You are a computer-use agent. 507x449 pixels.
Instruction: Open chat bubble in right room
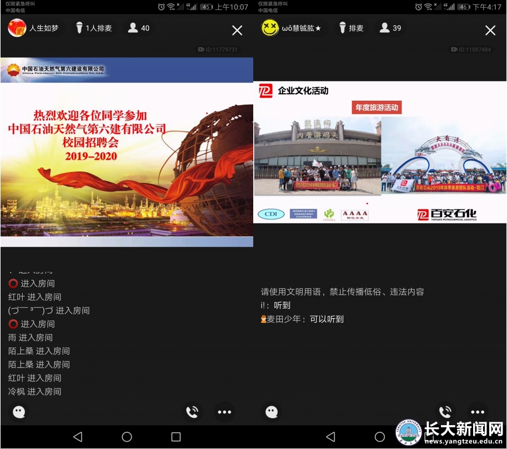pos(272,412)
